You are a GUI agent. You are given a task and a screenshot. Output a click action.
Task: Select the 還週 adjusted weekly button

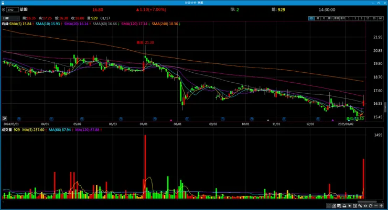click(336, 18)
